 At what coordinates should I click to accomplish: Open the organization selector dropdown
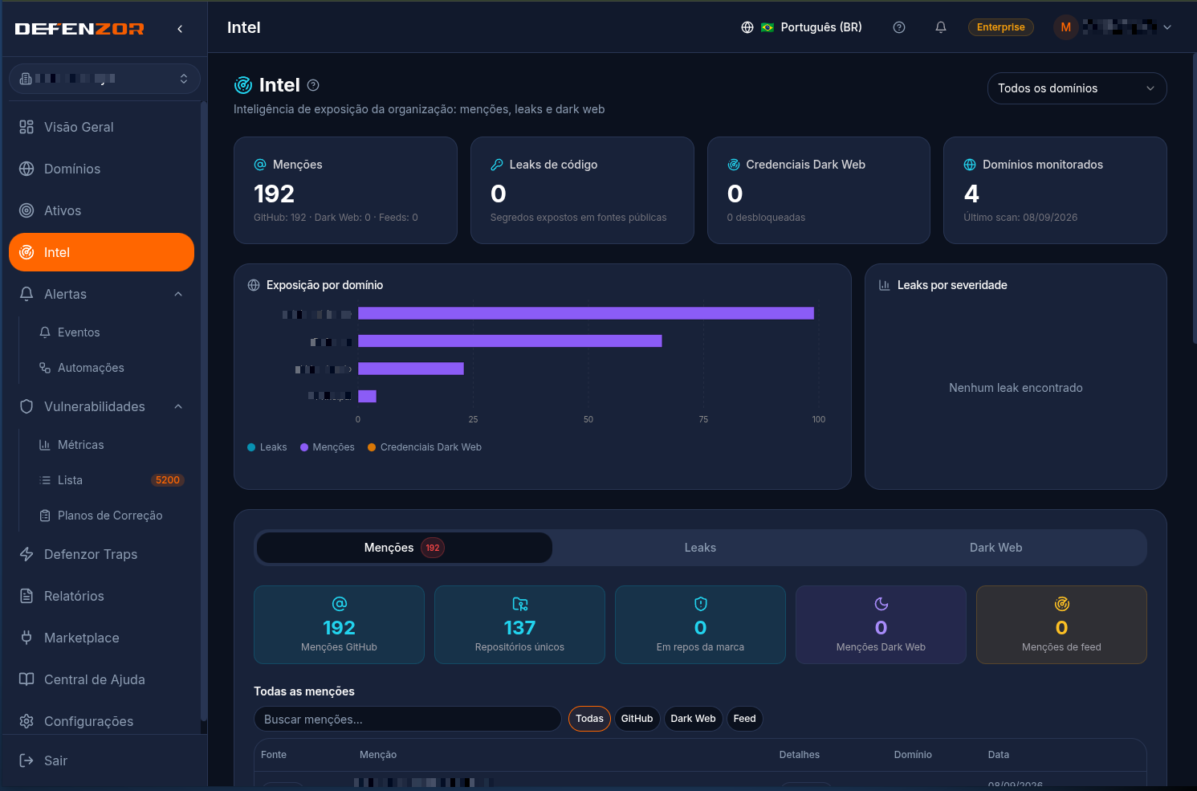pos(104,79)
